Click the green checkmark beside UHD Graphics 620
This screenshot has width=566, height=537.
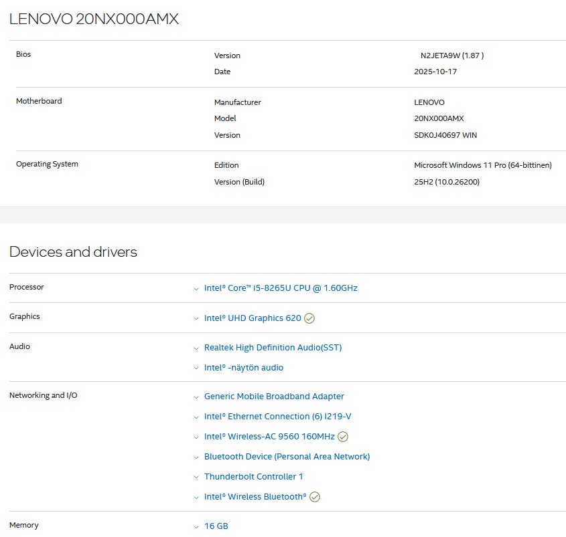click(309, 318)
